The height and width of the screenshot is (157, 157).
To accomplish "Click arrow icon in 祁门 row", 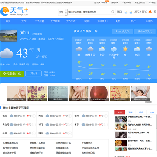I will pos(70,125).
